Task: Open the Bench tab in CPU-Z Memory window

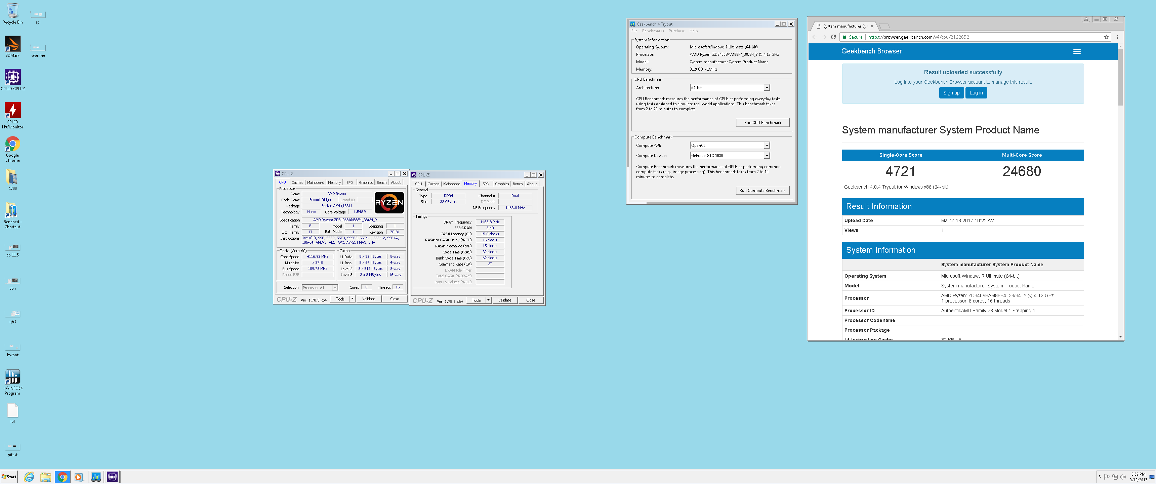Action: click(518, 184)
